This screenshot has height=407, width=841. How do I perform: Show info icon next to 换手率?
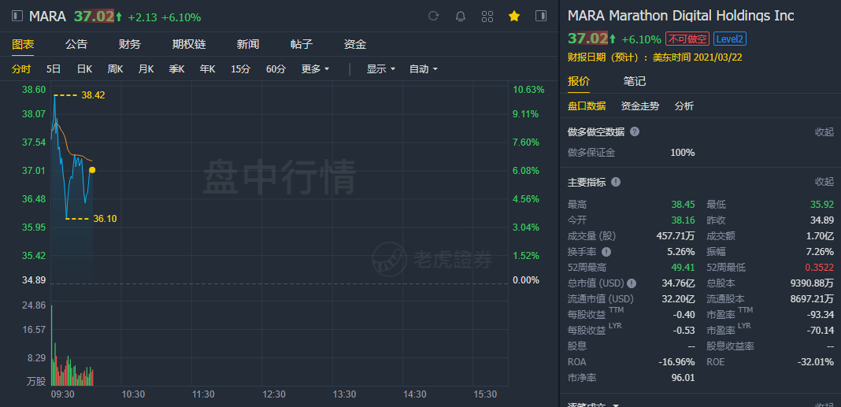click(606, 251)
